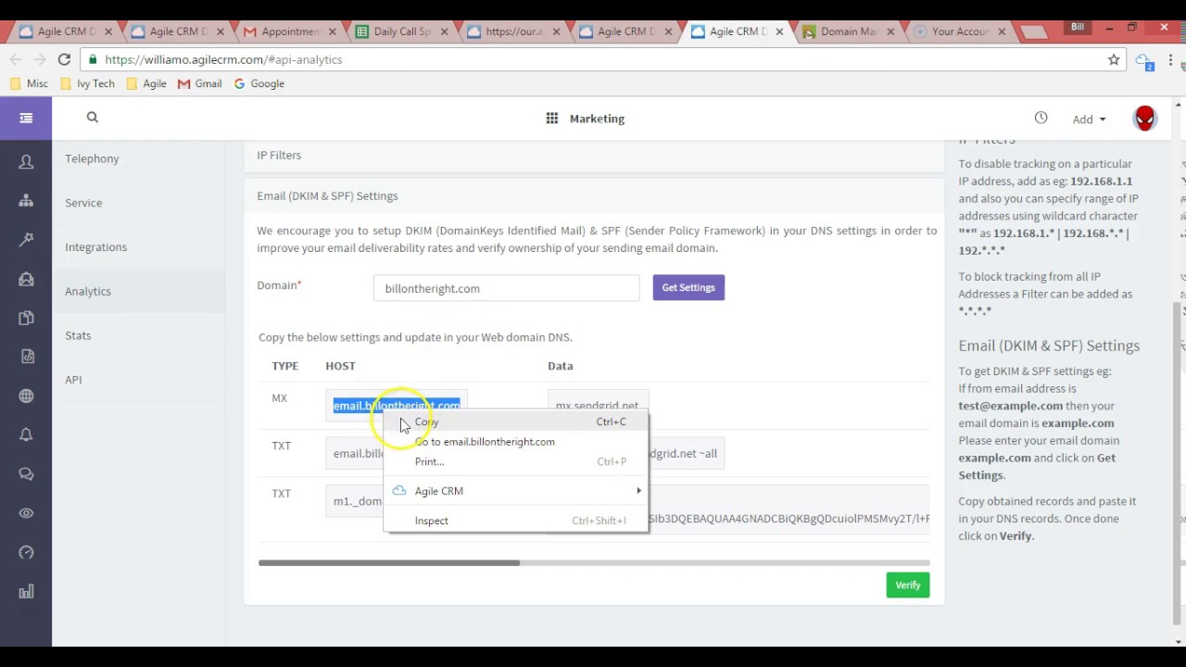This screenshot has height=667, width=1186.
Task: Click the selected MX host value field
Action: coord(397,406)
